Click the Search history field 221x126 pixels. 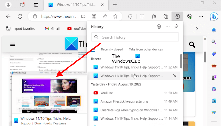[x=135, y=37]
